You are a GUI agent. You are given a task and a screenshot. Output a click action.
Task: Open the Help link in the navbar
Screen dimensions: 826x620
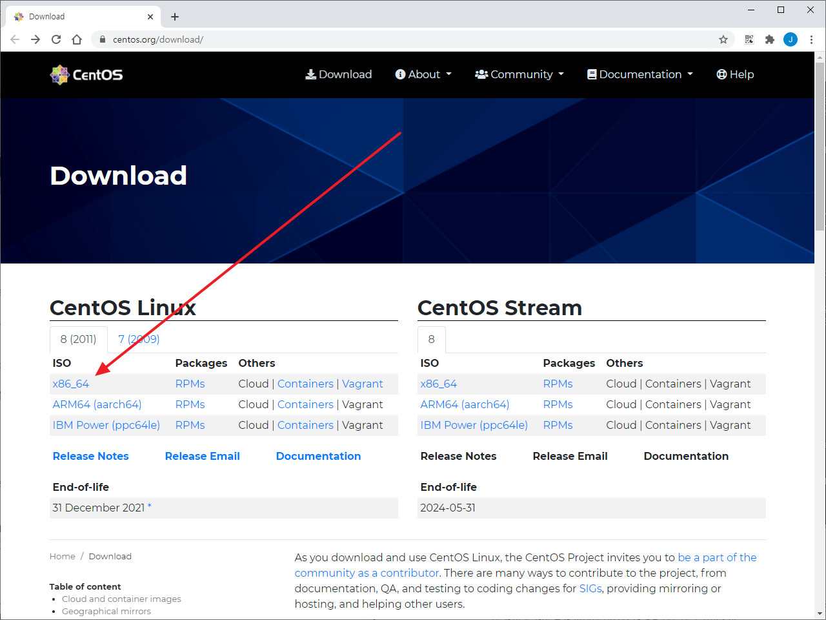pyautogui.click(x=735, y=74)
